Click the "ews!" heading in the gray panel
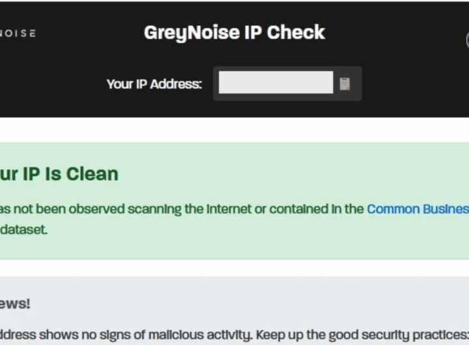The image size is (469, 345). pos(15,303)
